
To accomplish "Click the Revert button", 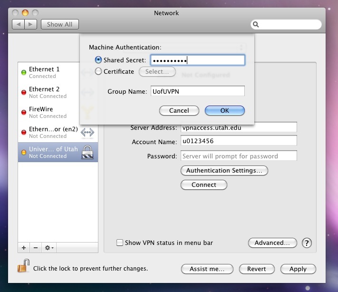I will click(257, 269).
